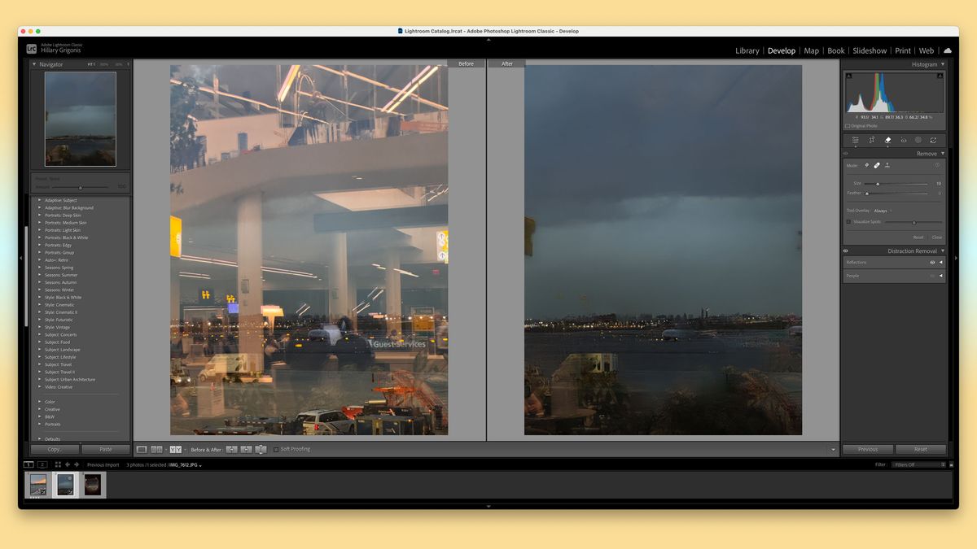Click the Feather slider handle

tap(866, 194)
